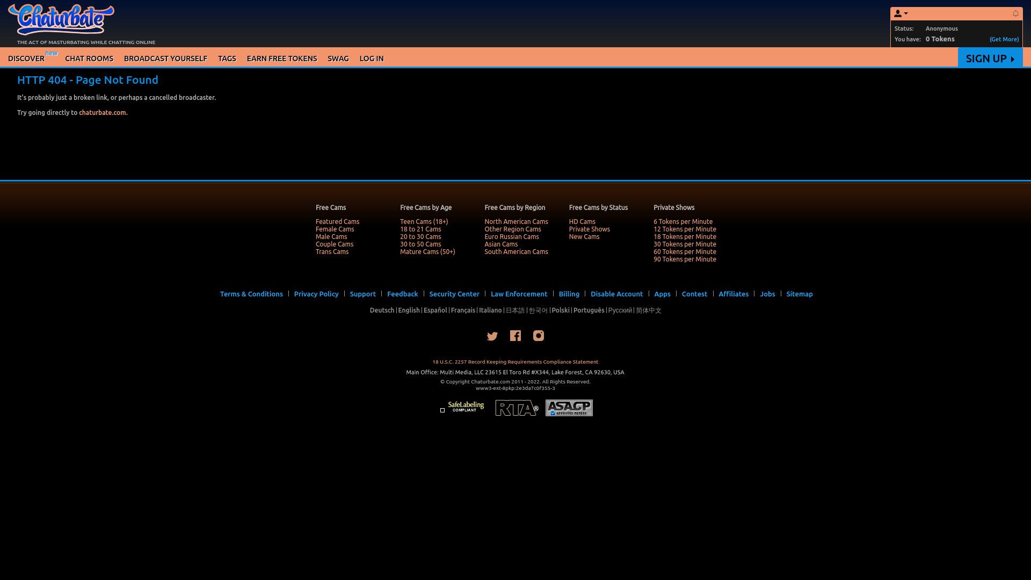Switch language to Русский
This screenshot has width=1031, height=580.
[x=620, y=310]
